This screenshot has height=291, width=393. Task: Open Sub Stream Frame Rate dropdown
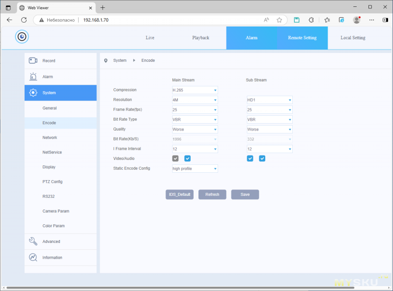269,110
